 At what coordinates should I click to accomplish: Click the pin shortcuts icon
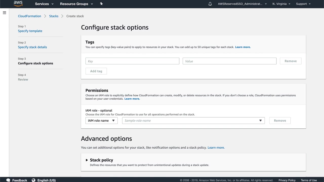click(x=101, y=4)
